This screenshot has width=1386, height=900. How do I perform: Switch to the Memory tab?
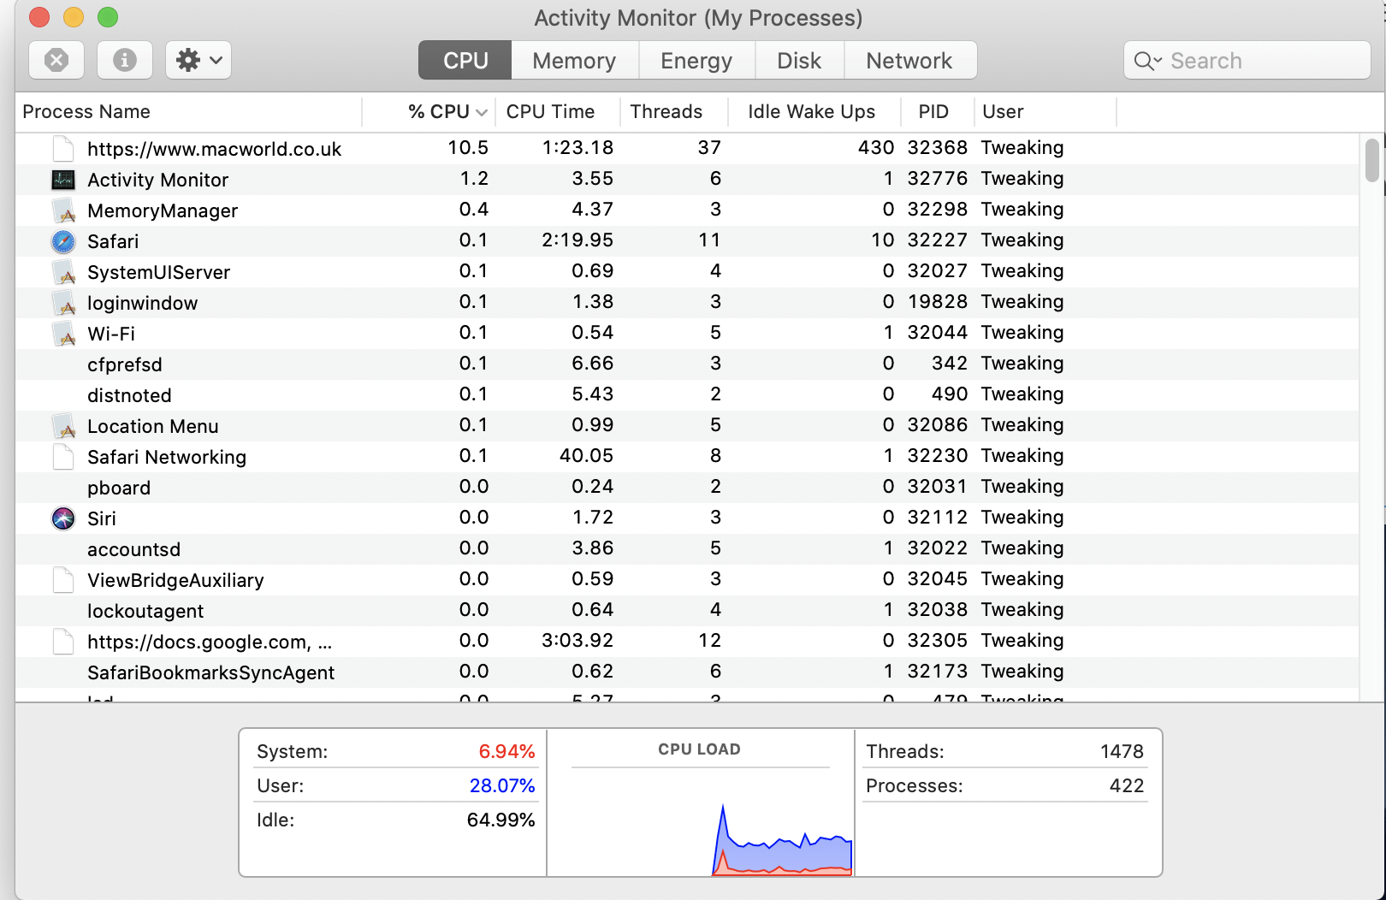coord(574,60)
